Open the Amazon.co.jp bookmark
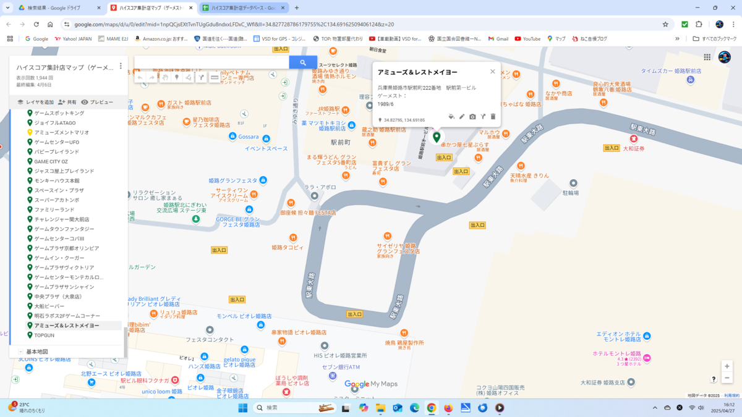Image resolution: width=742 pixels, height=417 pixels. 161,38
